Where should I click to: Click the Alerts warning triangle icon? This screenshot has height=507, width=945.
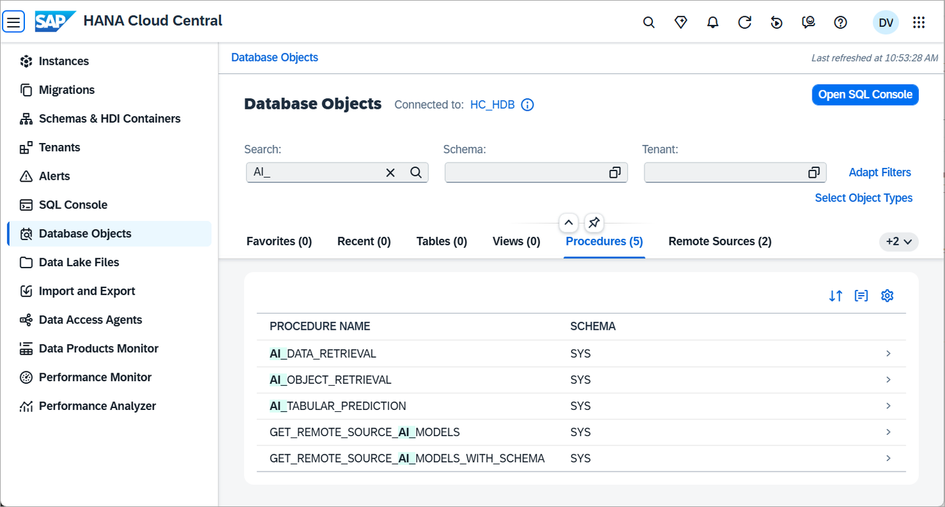click(x=26, y=176)
